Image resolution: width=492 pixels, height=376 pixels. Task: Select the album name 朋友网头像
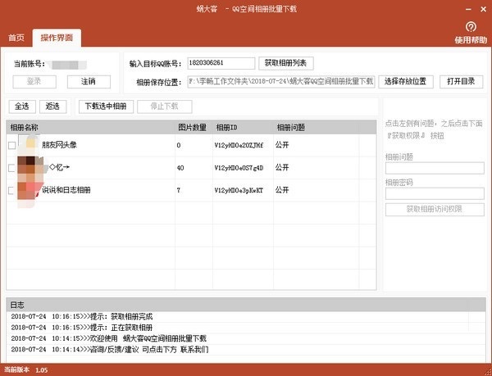[x=59, y=145]
